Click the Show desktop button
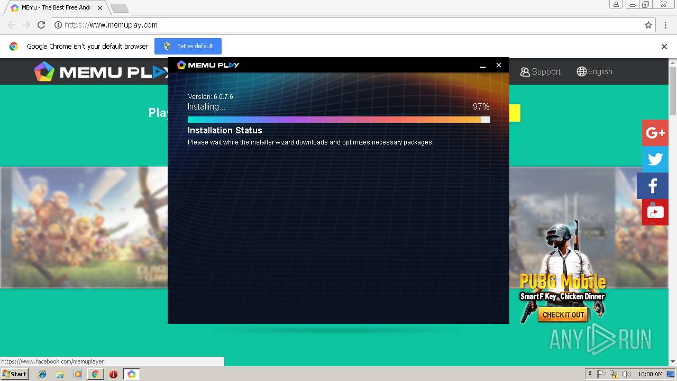 pyautogui.click(x=671, y=374)
